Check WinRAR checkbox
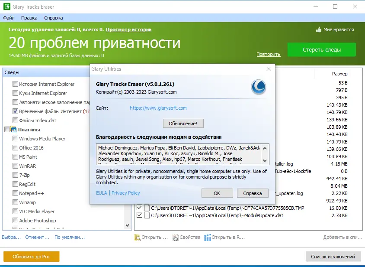 (x=15, y=166)
